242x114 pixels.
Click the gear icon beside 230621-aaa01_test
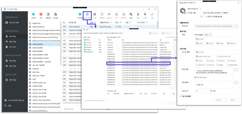click(30, 82)
